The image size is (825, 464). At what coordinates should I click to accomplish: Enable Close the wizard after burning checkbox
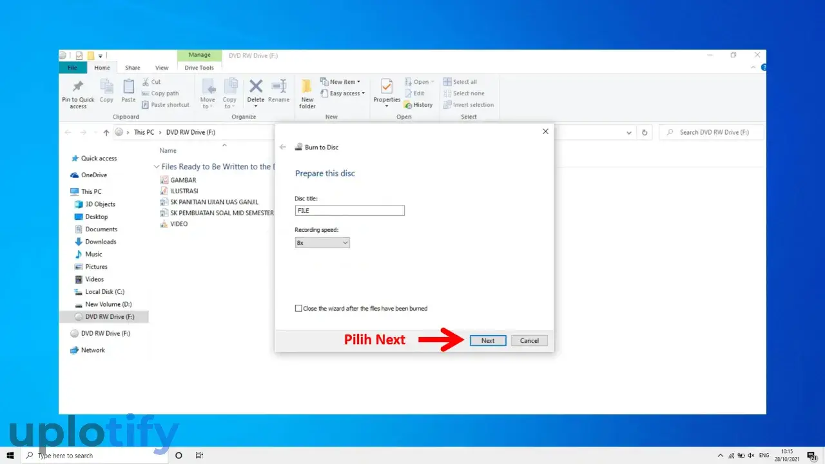(298, 309)
